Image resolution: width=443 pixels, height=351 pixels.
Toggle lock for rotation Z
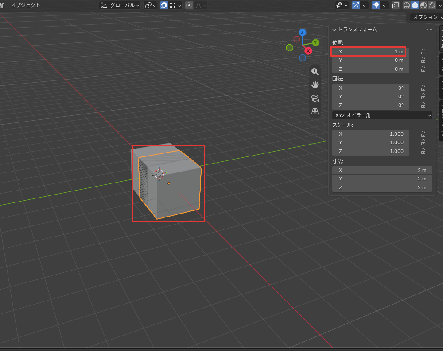coord(423,105)
